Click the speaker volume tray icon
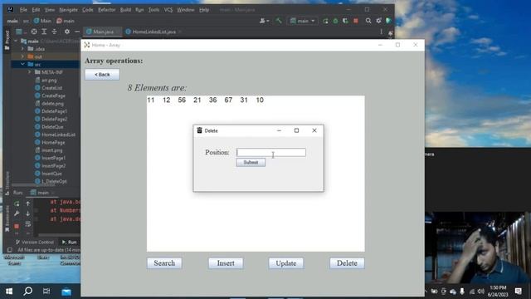Screen dimensions: 531x299 (480, 292)
